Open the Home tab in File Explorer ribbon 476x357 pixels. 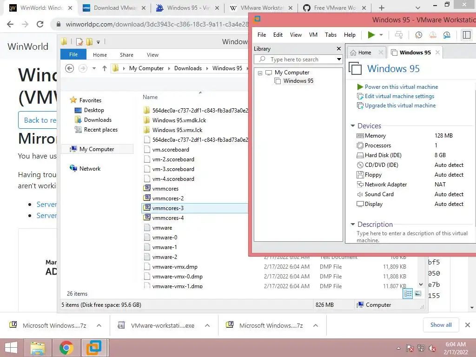pos(100,55)
